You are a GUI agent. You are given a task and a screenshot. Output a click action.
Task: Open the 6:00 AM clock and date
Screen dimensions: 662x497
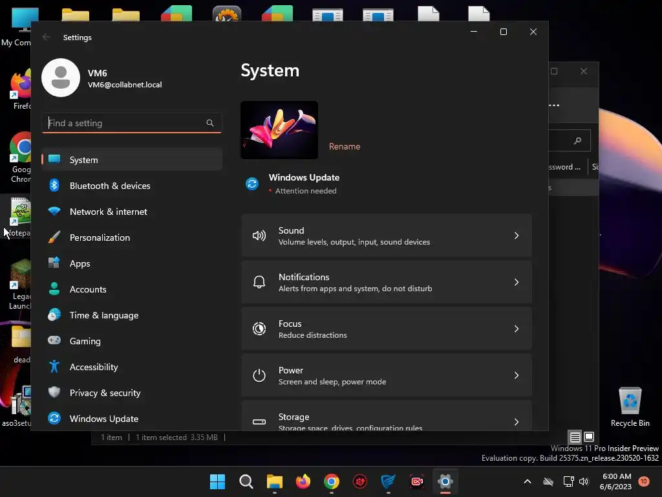615,481
